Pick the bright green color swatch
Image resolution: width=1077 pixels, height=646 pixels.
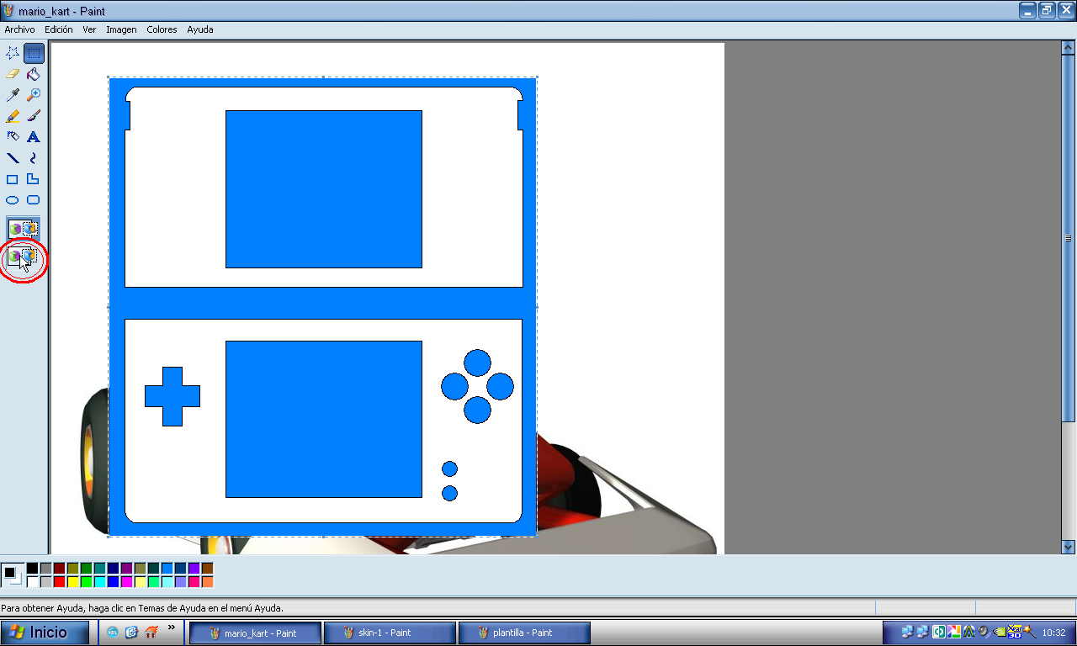tap(86, 582)
